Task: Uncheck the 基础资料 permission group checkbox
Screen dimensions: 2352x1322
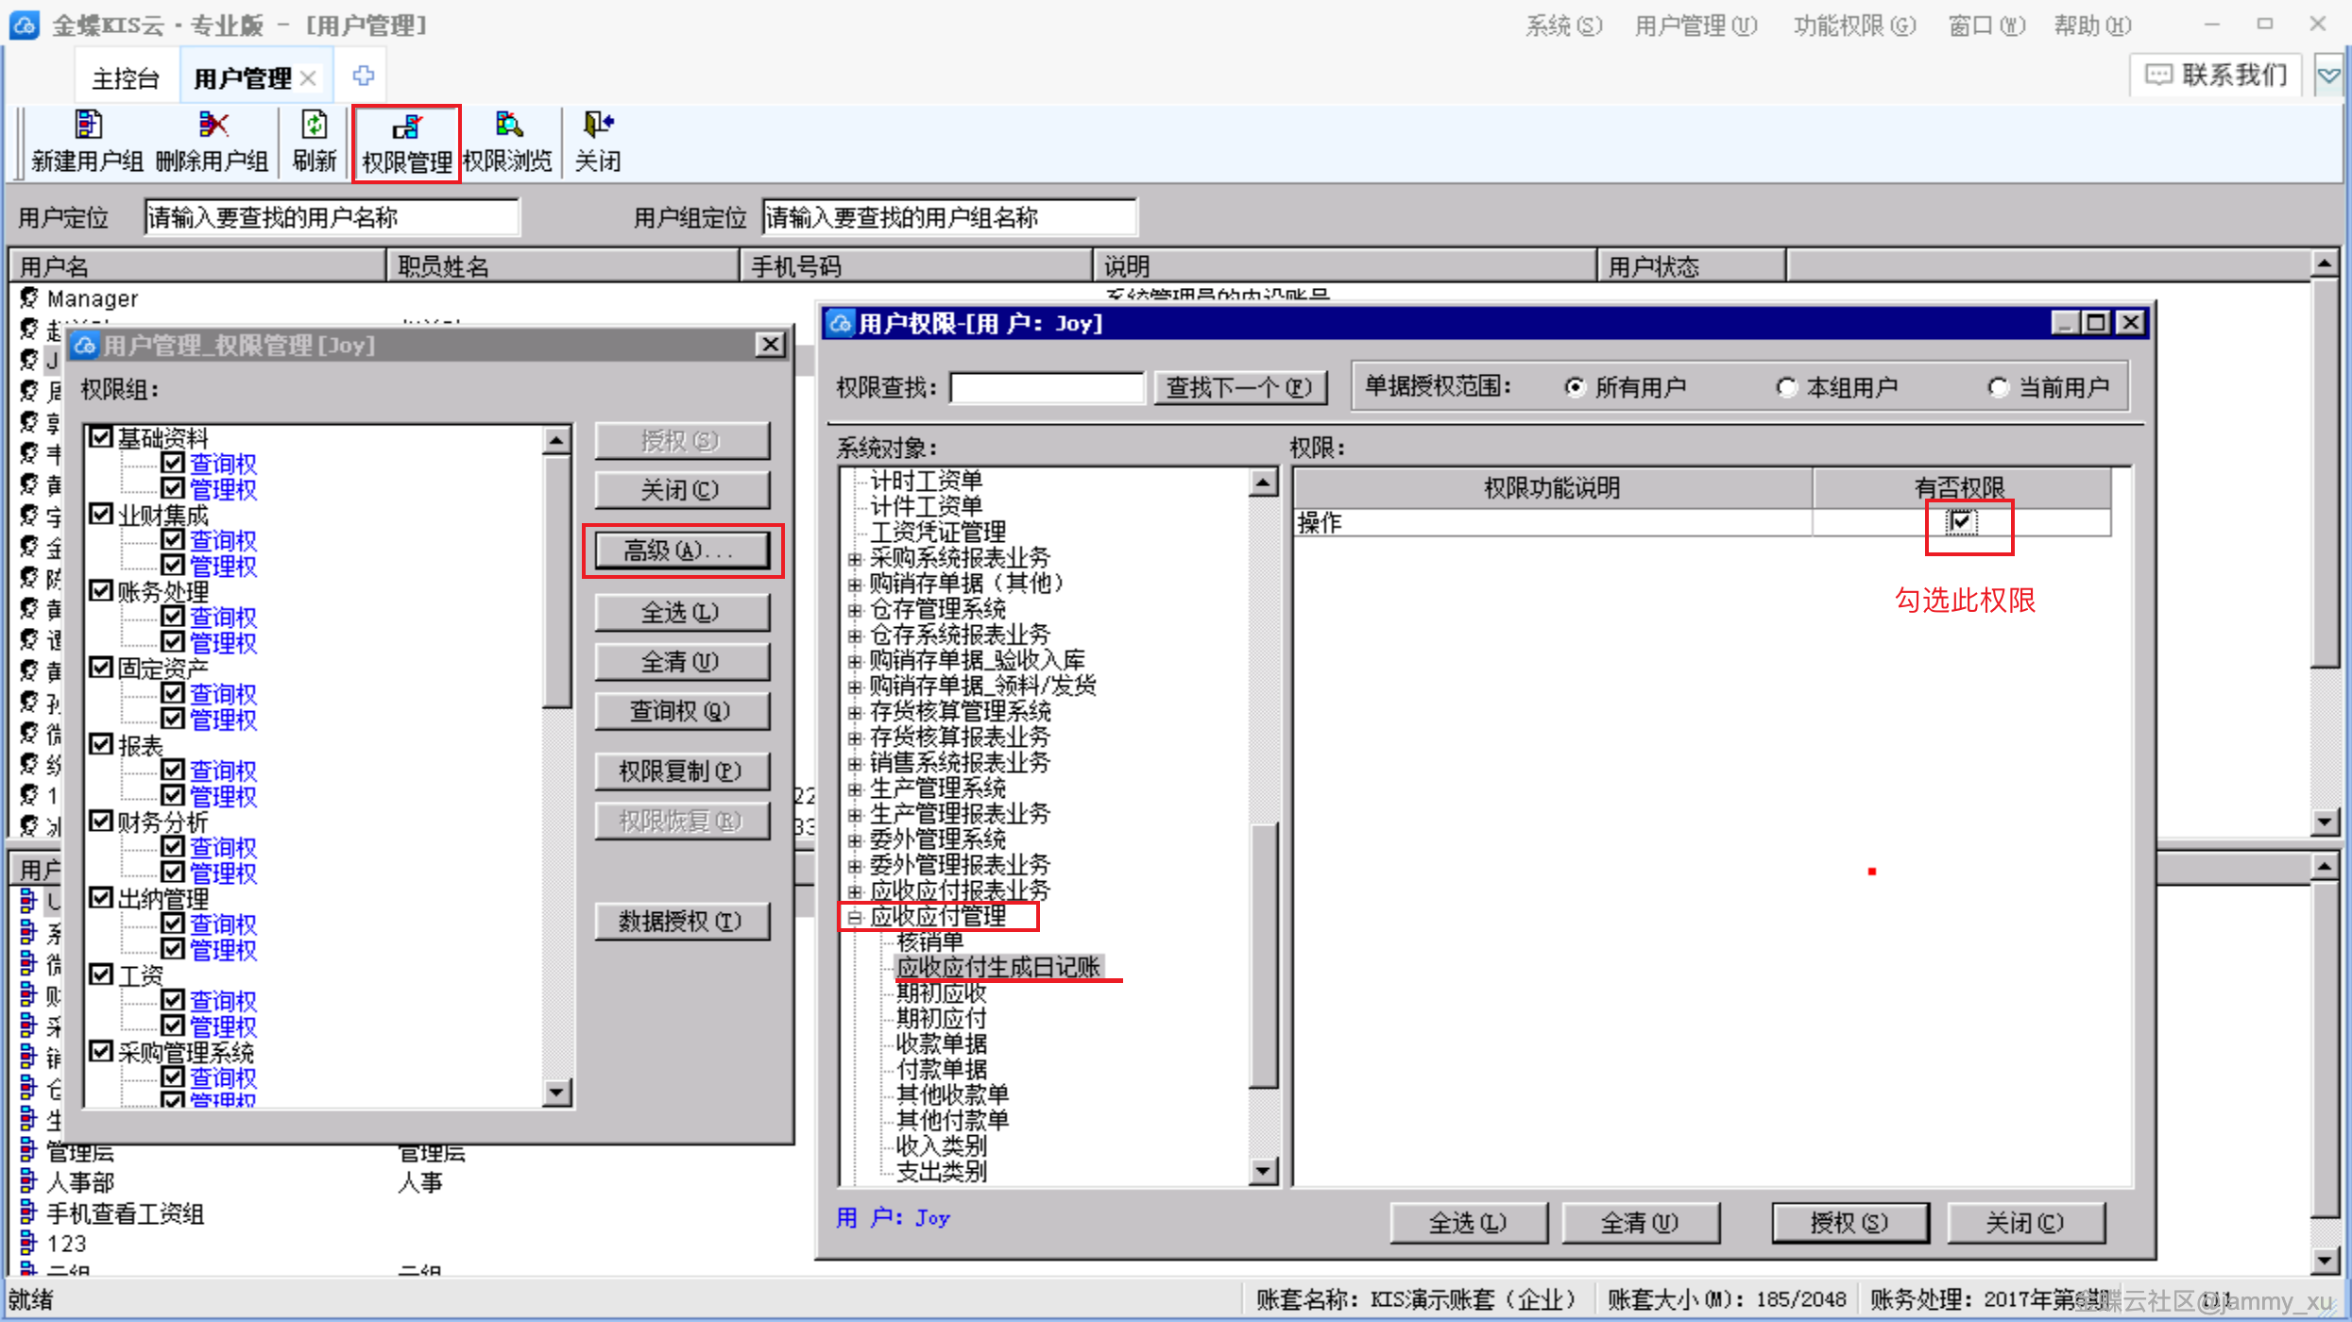Action: [x=101, y=437]
